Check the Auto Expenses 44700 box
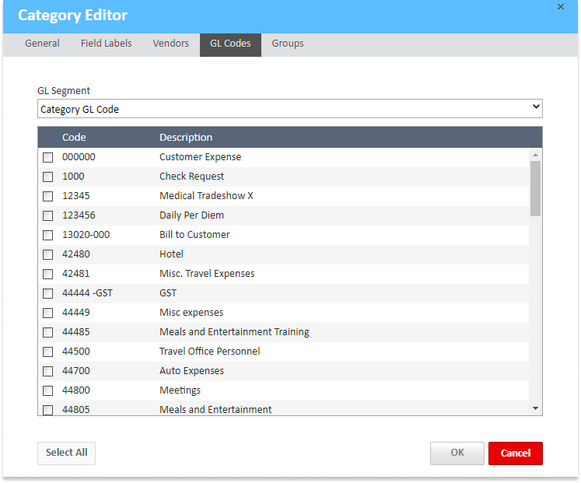 (x=48, y=371)
